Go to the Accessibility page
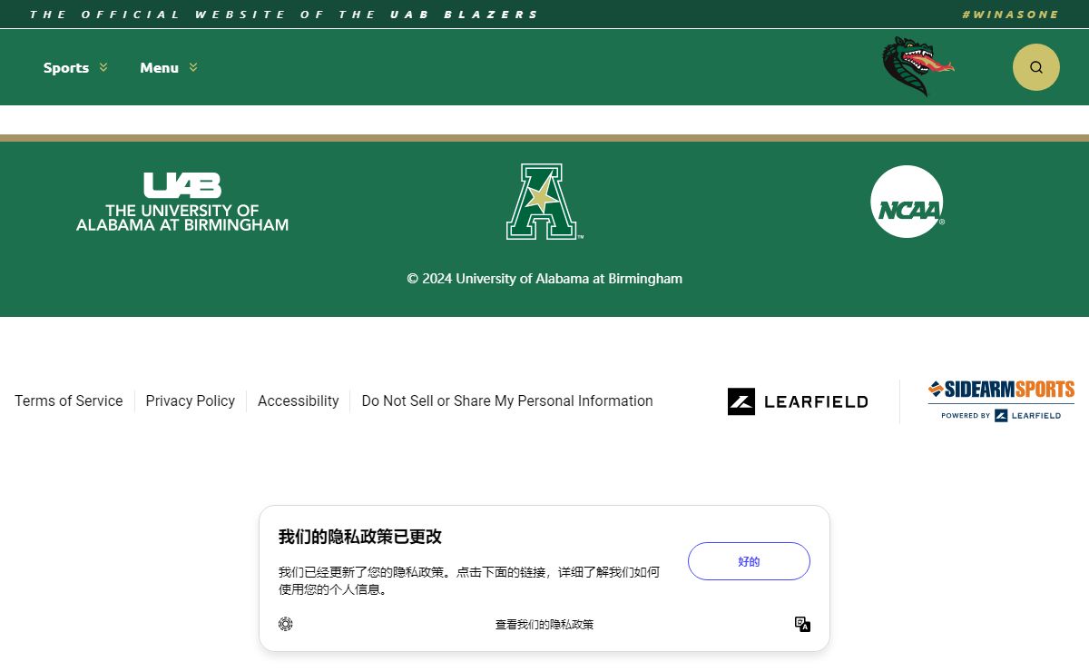The height and width of the screenshot is (672, 1089). point(299,401)
